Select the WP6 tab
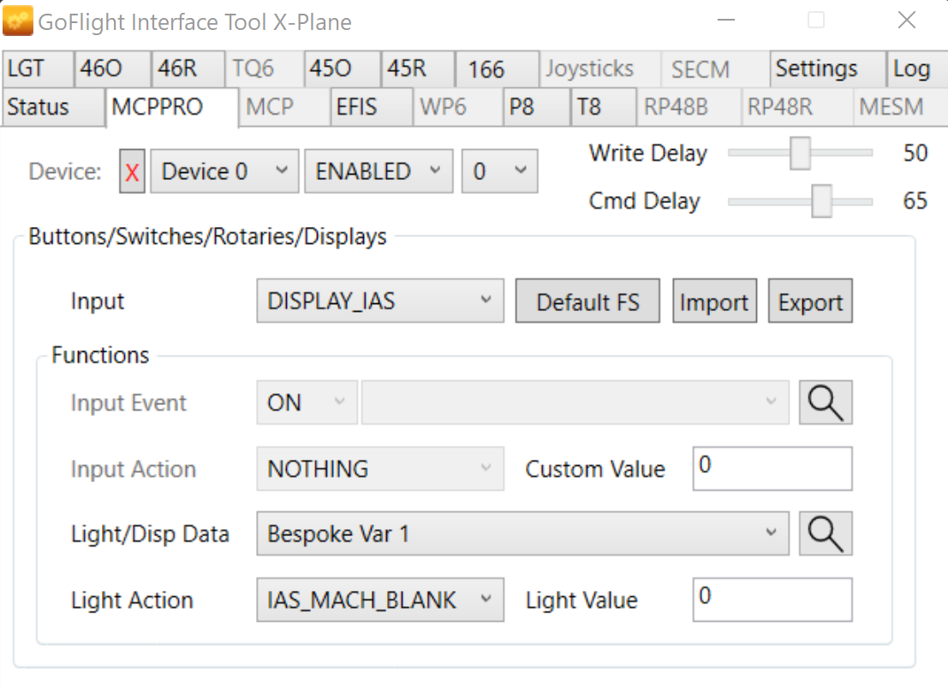 click(457, 107)
